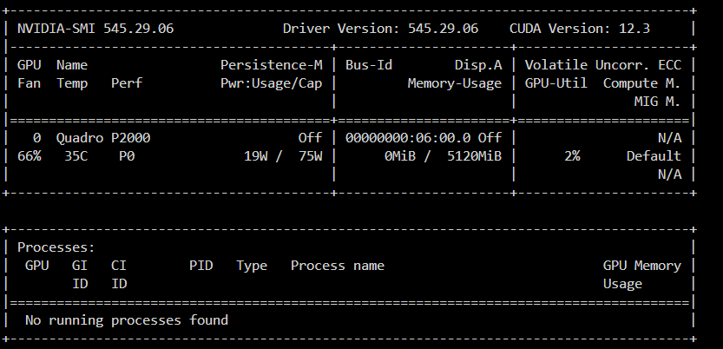Click the Pwr:Usage/Cap header text
Viewport: 723px width, 349px height.
tap(271, 83)
